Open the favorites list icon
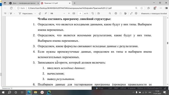Viewport: 169px width, 95px height. (x=148, y=8)
